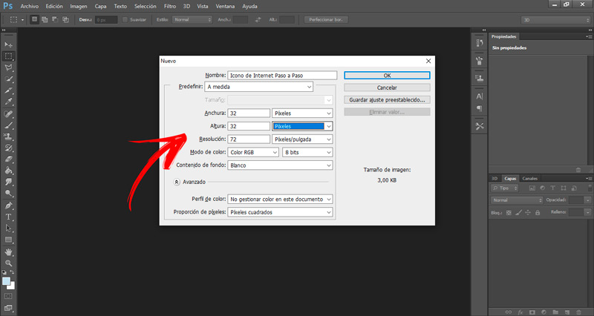594x316 pixels.
Task: Click the foreground color swatch
Action: click(x=6, y=281)
